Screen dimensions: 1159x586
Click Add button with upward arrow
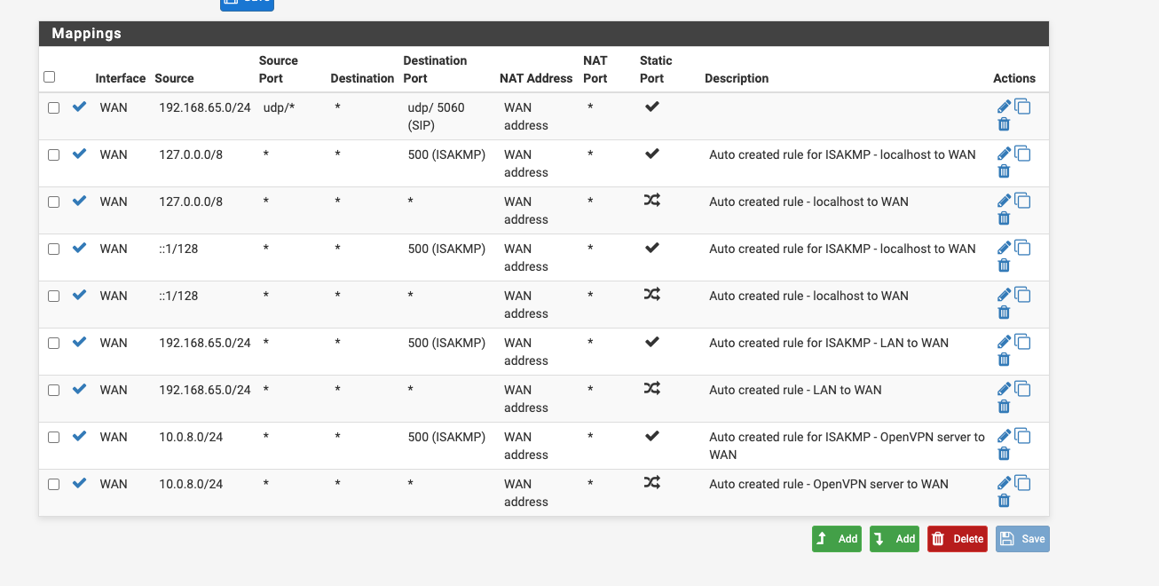[836, 539]
